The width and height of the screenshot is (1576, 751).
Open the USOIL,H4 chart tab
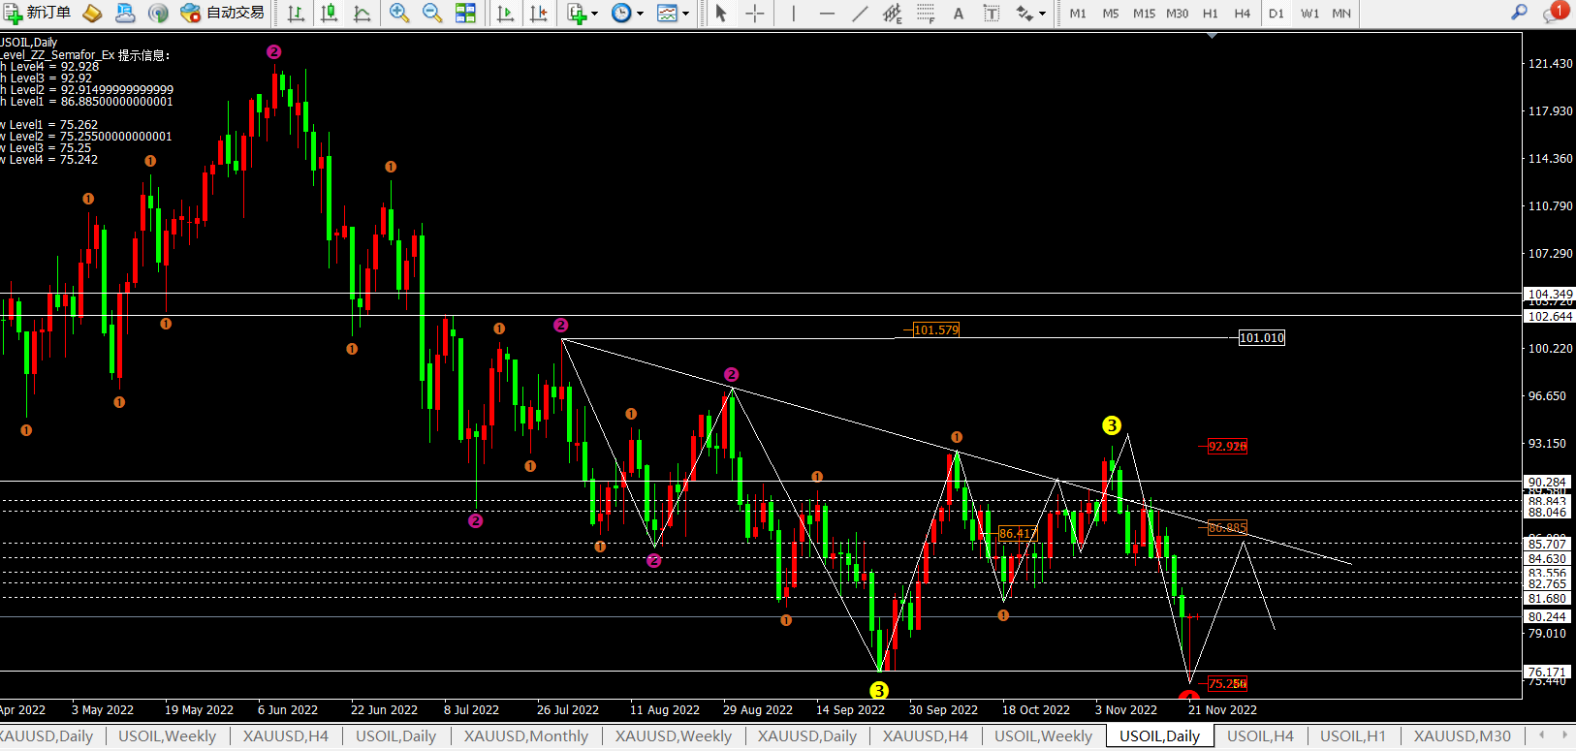pyautogui.click(x=1260, y=736)
